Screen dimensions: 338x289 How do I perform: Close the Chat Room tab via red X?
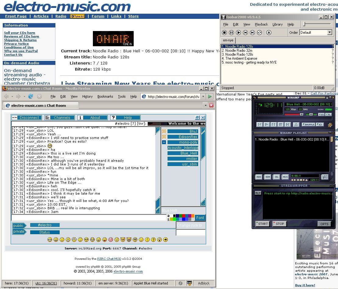tap(211, 105)
